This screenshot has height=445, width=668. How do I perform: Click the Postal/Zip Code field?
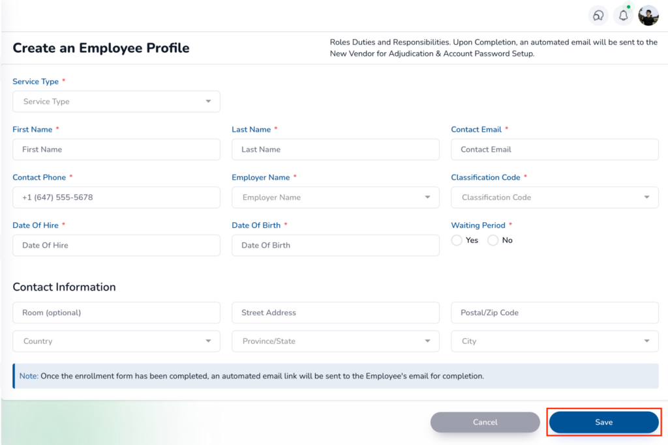click(554, 313)
